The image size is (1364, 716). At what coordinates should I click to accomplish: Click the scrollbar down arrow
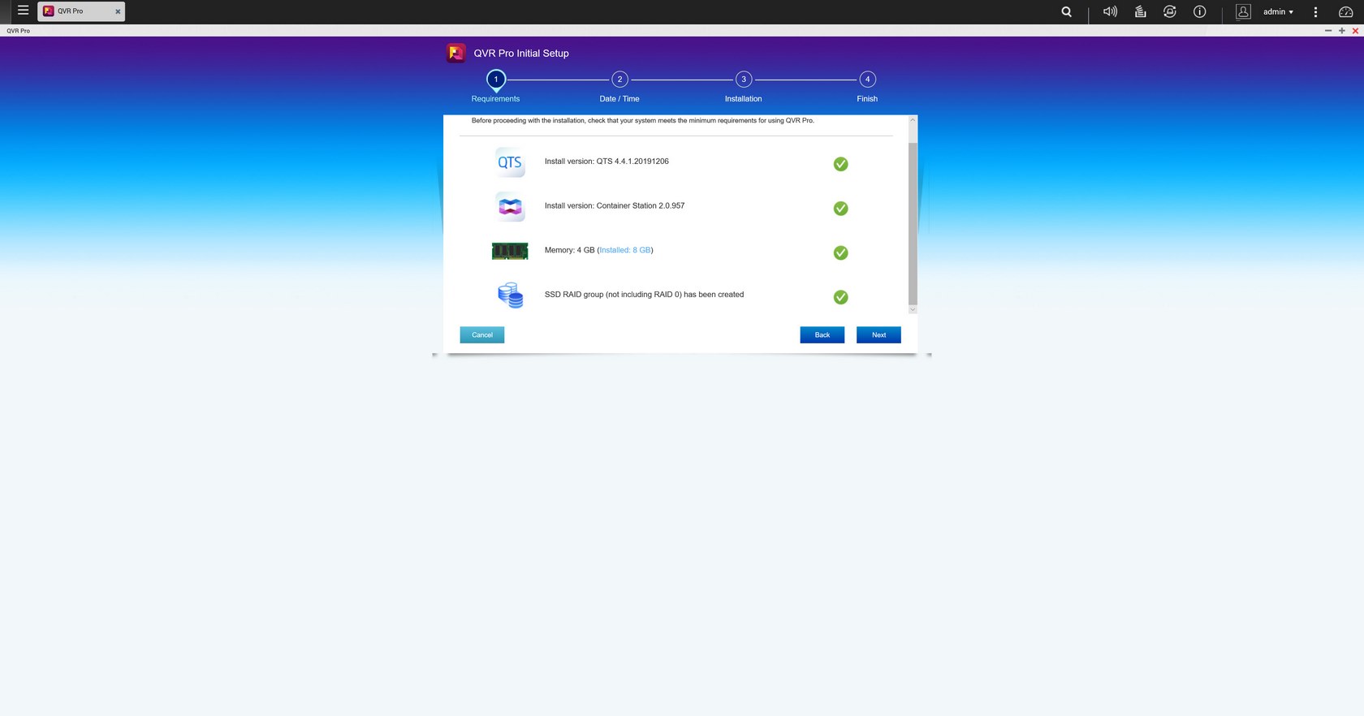click(913, 309)
